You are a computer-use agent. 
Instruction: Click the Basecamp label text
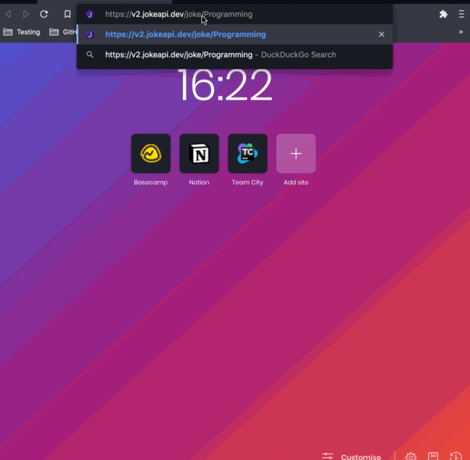[151, 183]
